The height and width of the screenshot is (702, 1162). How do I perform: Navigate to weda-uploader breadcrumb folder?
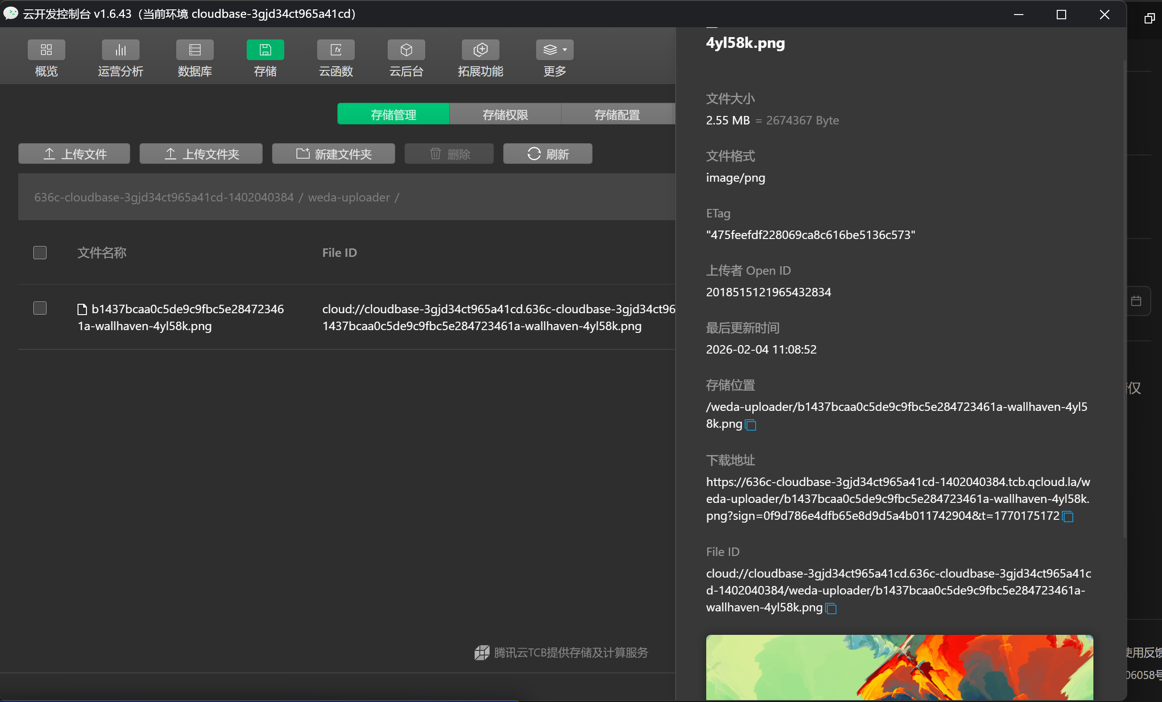point(349,197)
